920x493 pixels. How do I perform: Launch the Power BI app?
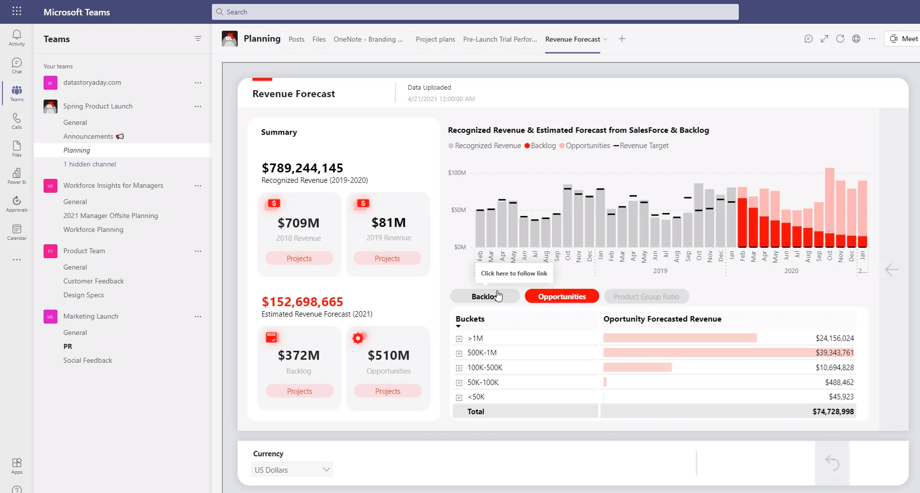click(17, 176)
